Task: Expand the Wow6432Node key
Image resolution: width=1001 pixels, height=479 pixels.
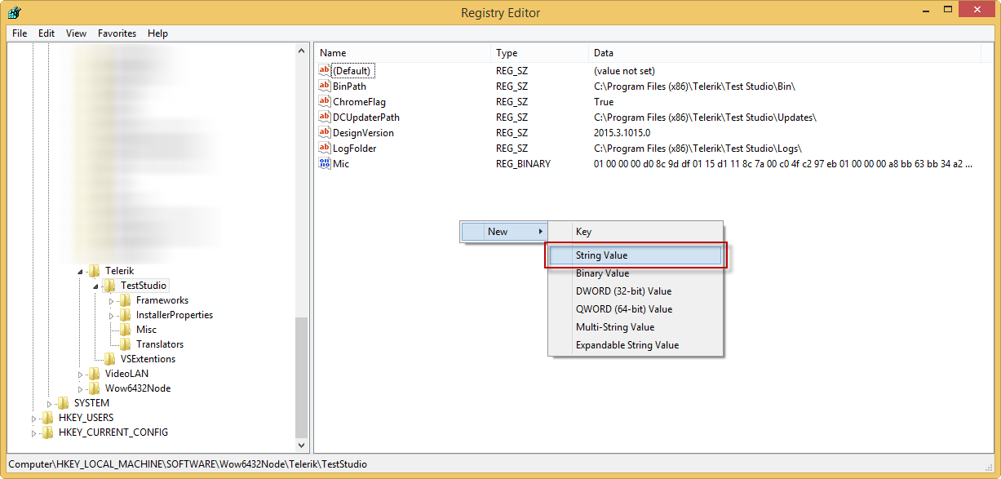Action: coord(81,388)
